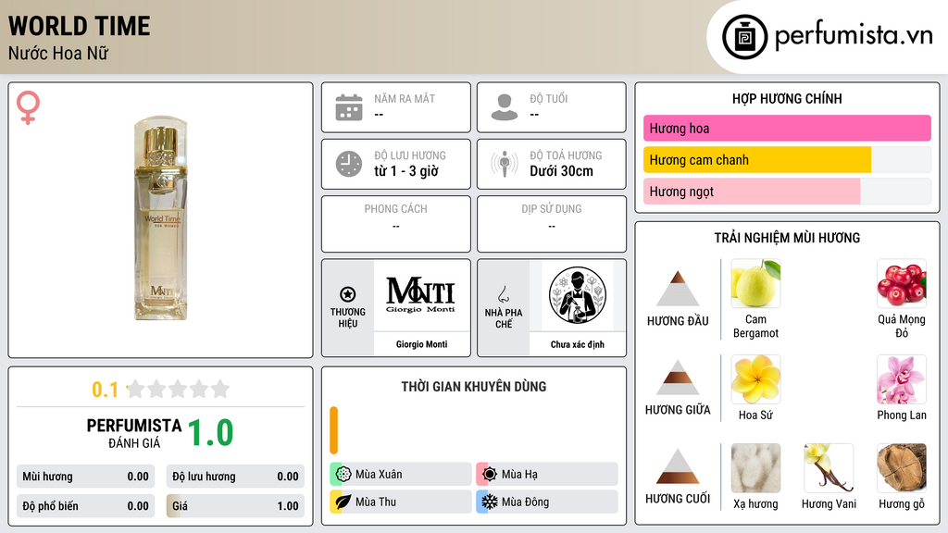The image size is (948, 533).
Task: Click the Mùi hương 0.00 score row
Action: click(x=86, y=477)
